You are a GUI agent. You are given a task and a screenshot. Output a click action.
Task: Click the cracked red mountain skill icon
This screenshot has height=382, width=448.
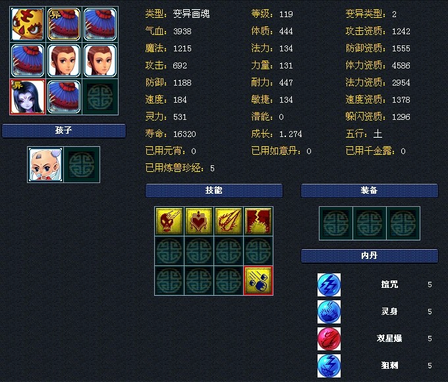coord(258,221)
